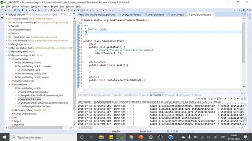Viewport: 252px width, 141px height.
Task: Open Google Chrome from taskbar
Action: pyautogui.click(x=131, y=137)
